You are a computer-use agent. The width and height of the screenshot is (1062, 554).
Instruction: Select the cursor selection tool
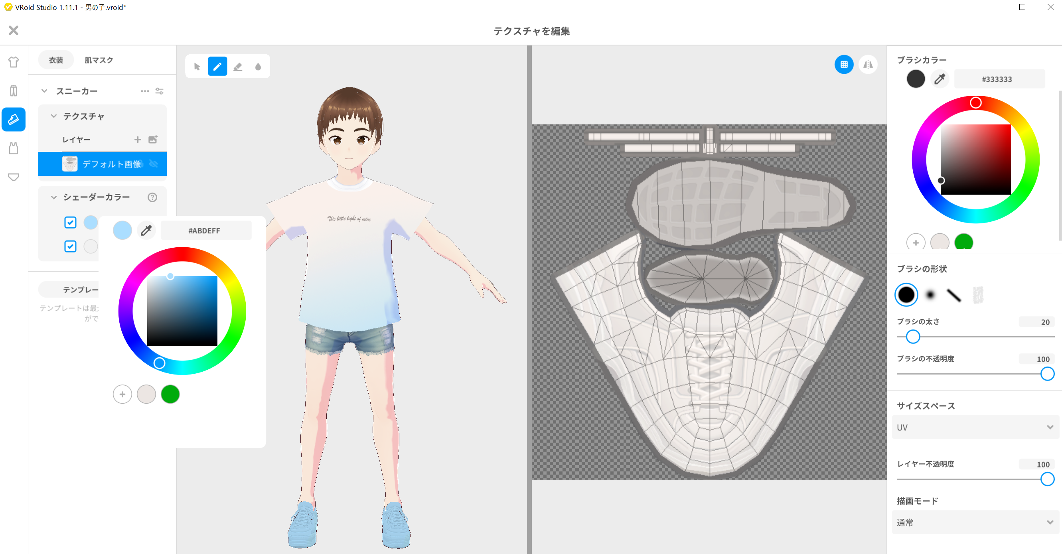point(197,66)
